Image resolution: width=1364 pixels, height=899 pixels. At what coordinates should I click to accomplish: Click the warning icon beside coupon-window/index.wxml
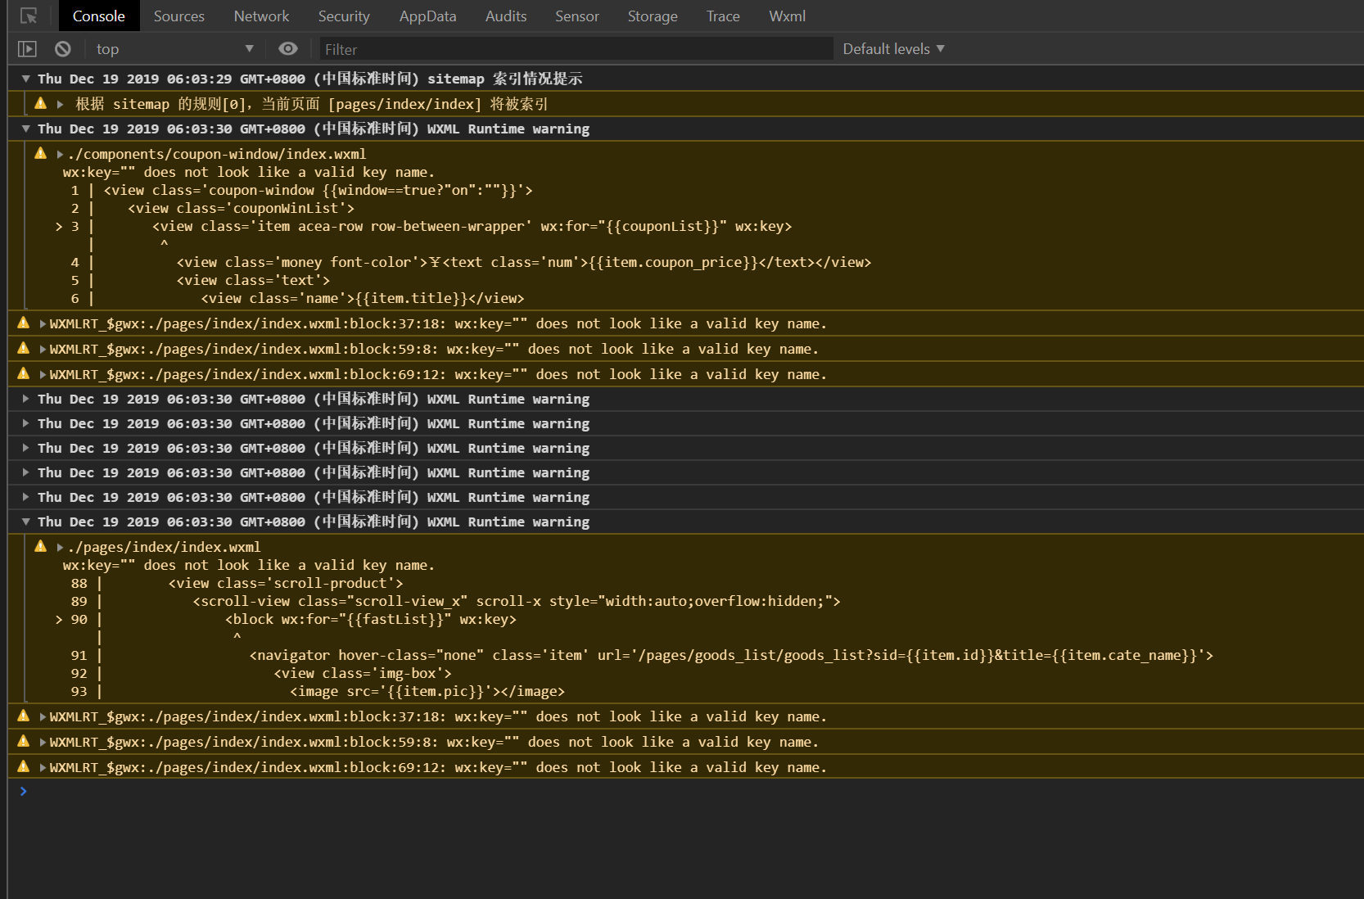point(40,153)
